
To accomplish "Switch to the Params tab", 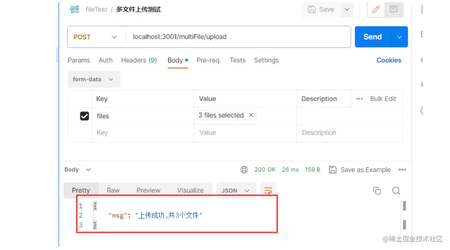I will (x=79, y=61).
